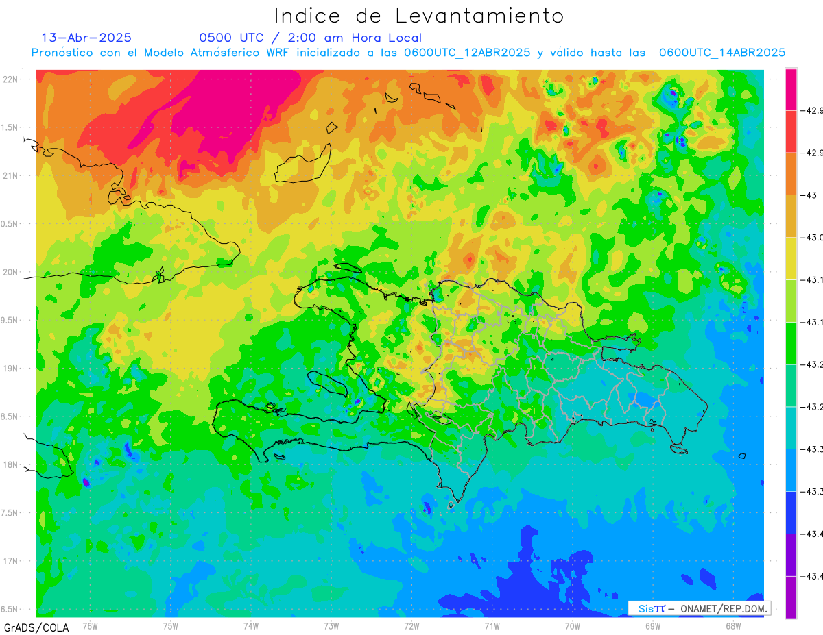The height and width of the screenshot is (635, 823).
Task: Click the "-43.0" color bar value
Action: (813, 238)
